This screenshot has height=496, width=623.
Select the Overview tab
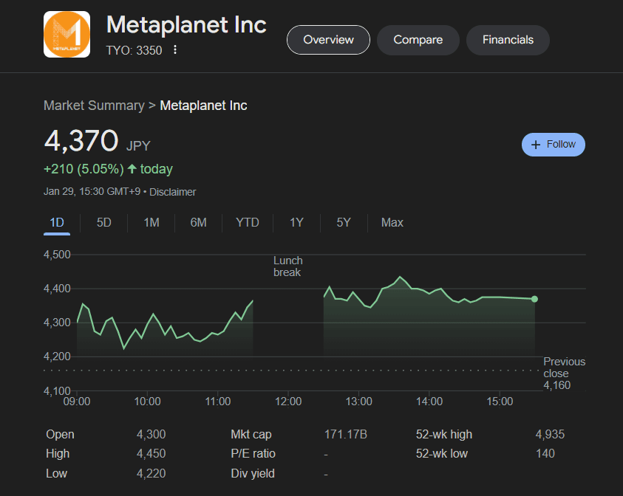(x=328, y=40)
